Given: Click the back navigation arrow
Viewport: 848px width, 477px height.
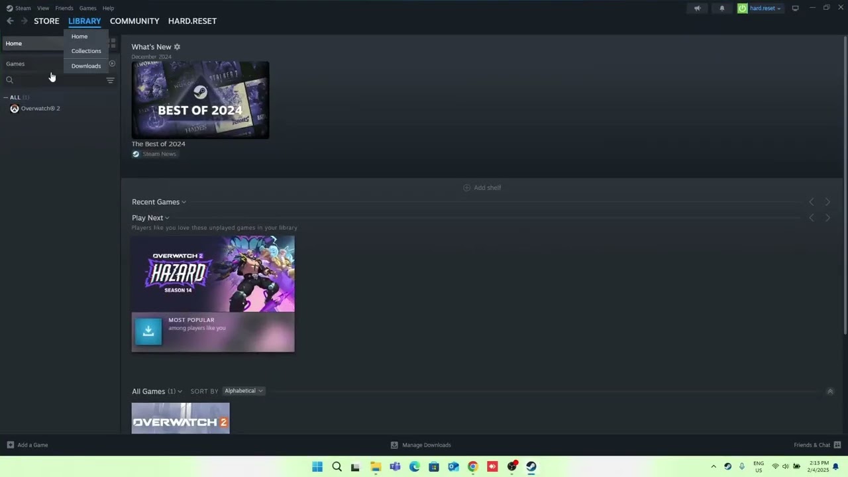Looking at the screenshot, I should click(x=10, y=21).
